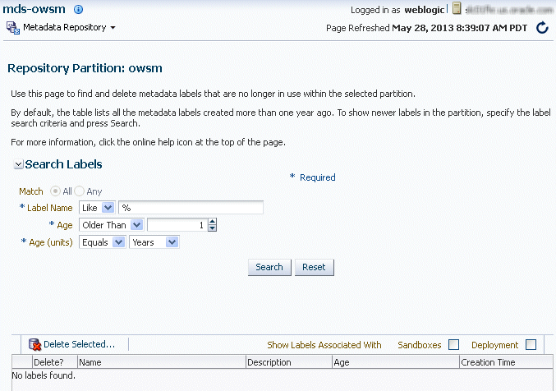Click the Label Name value field

[x=191, y=208]
